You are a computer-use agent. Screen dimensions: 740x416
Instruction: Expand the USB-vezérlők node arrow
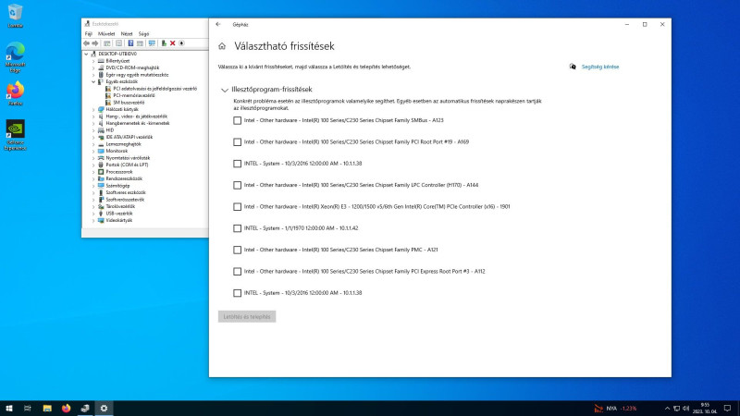(x=93, y=214)
